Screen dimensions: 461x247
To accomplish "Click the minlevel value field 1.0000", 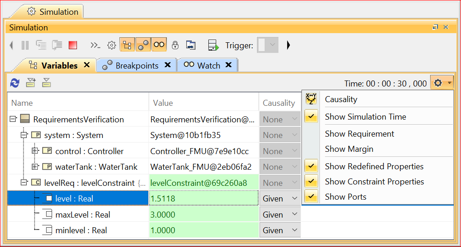I will (203, 230).
